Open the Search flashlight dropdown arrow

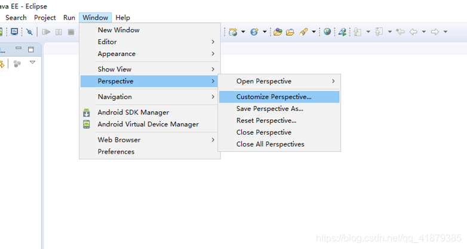314,32
